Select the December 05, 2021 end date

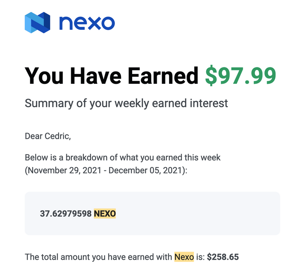click(x=145, y=170)
